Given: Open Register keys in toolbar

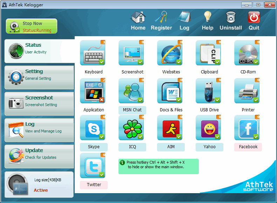Looking at the screenshot, I should point(161,21).
